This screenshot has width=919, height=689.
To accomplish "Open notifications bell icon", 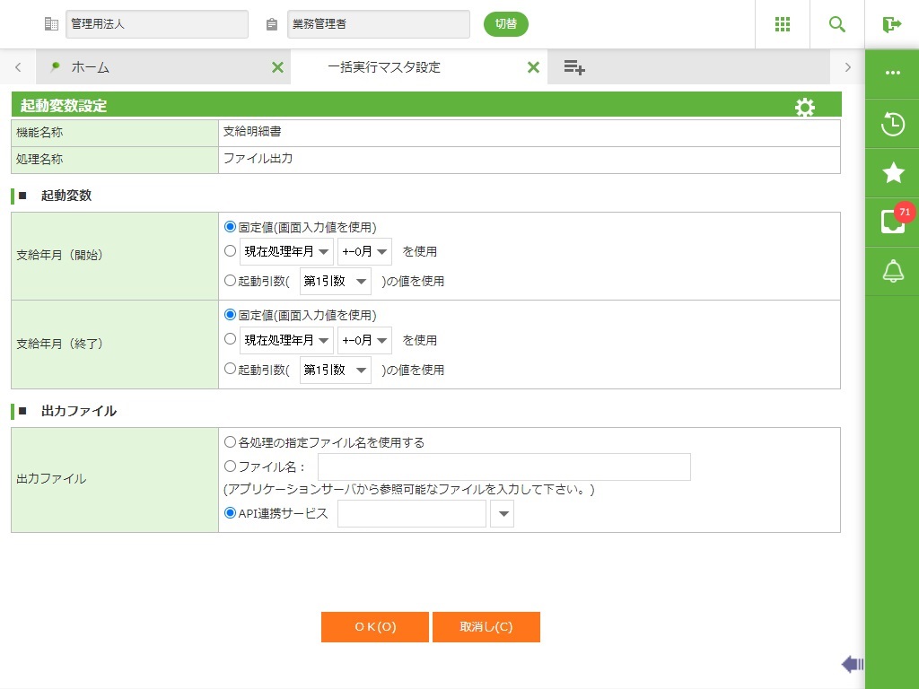I will (x=892, y=270).
